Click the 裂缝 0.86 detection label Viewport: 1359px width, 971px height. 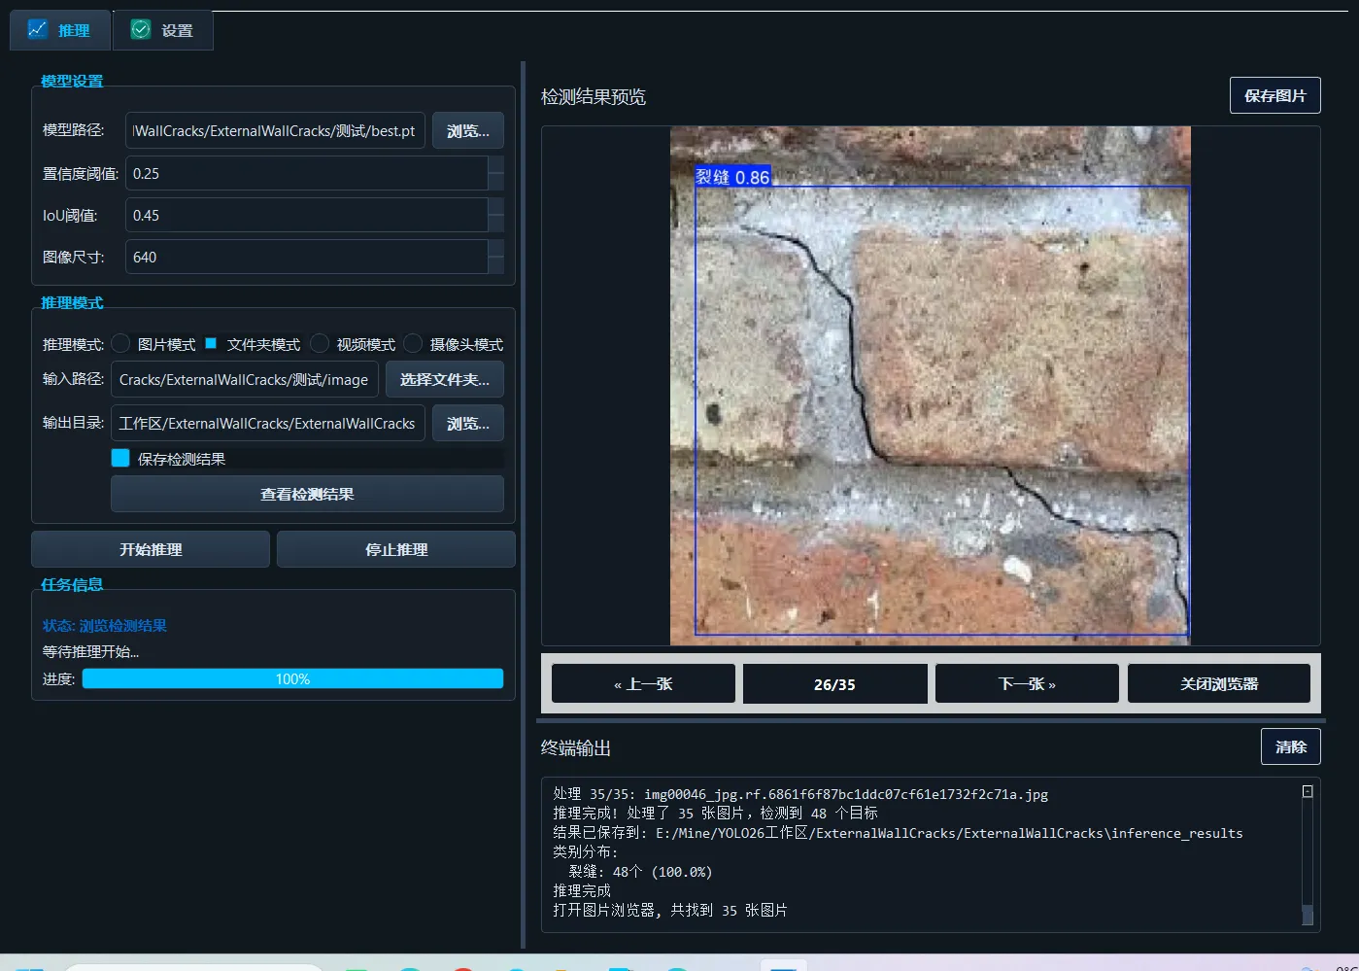pos(732,176)
